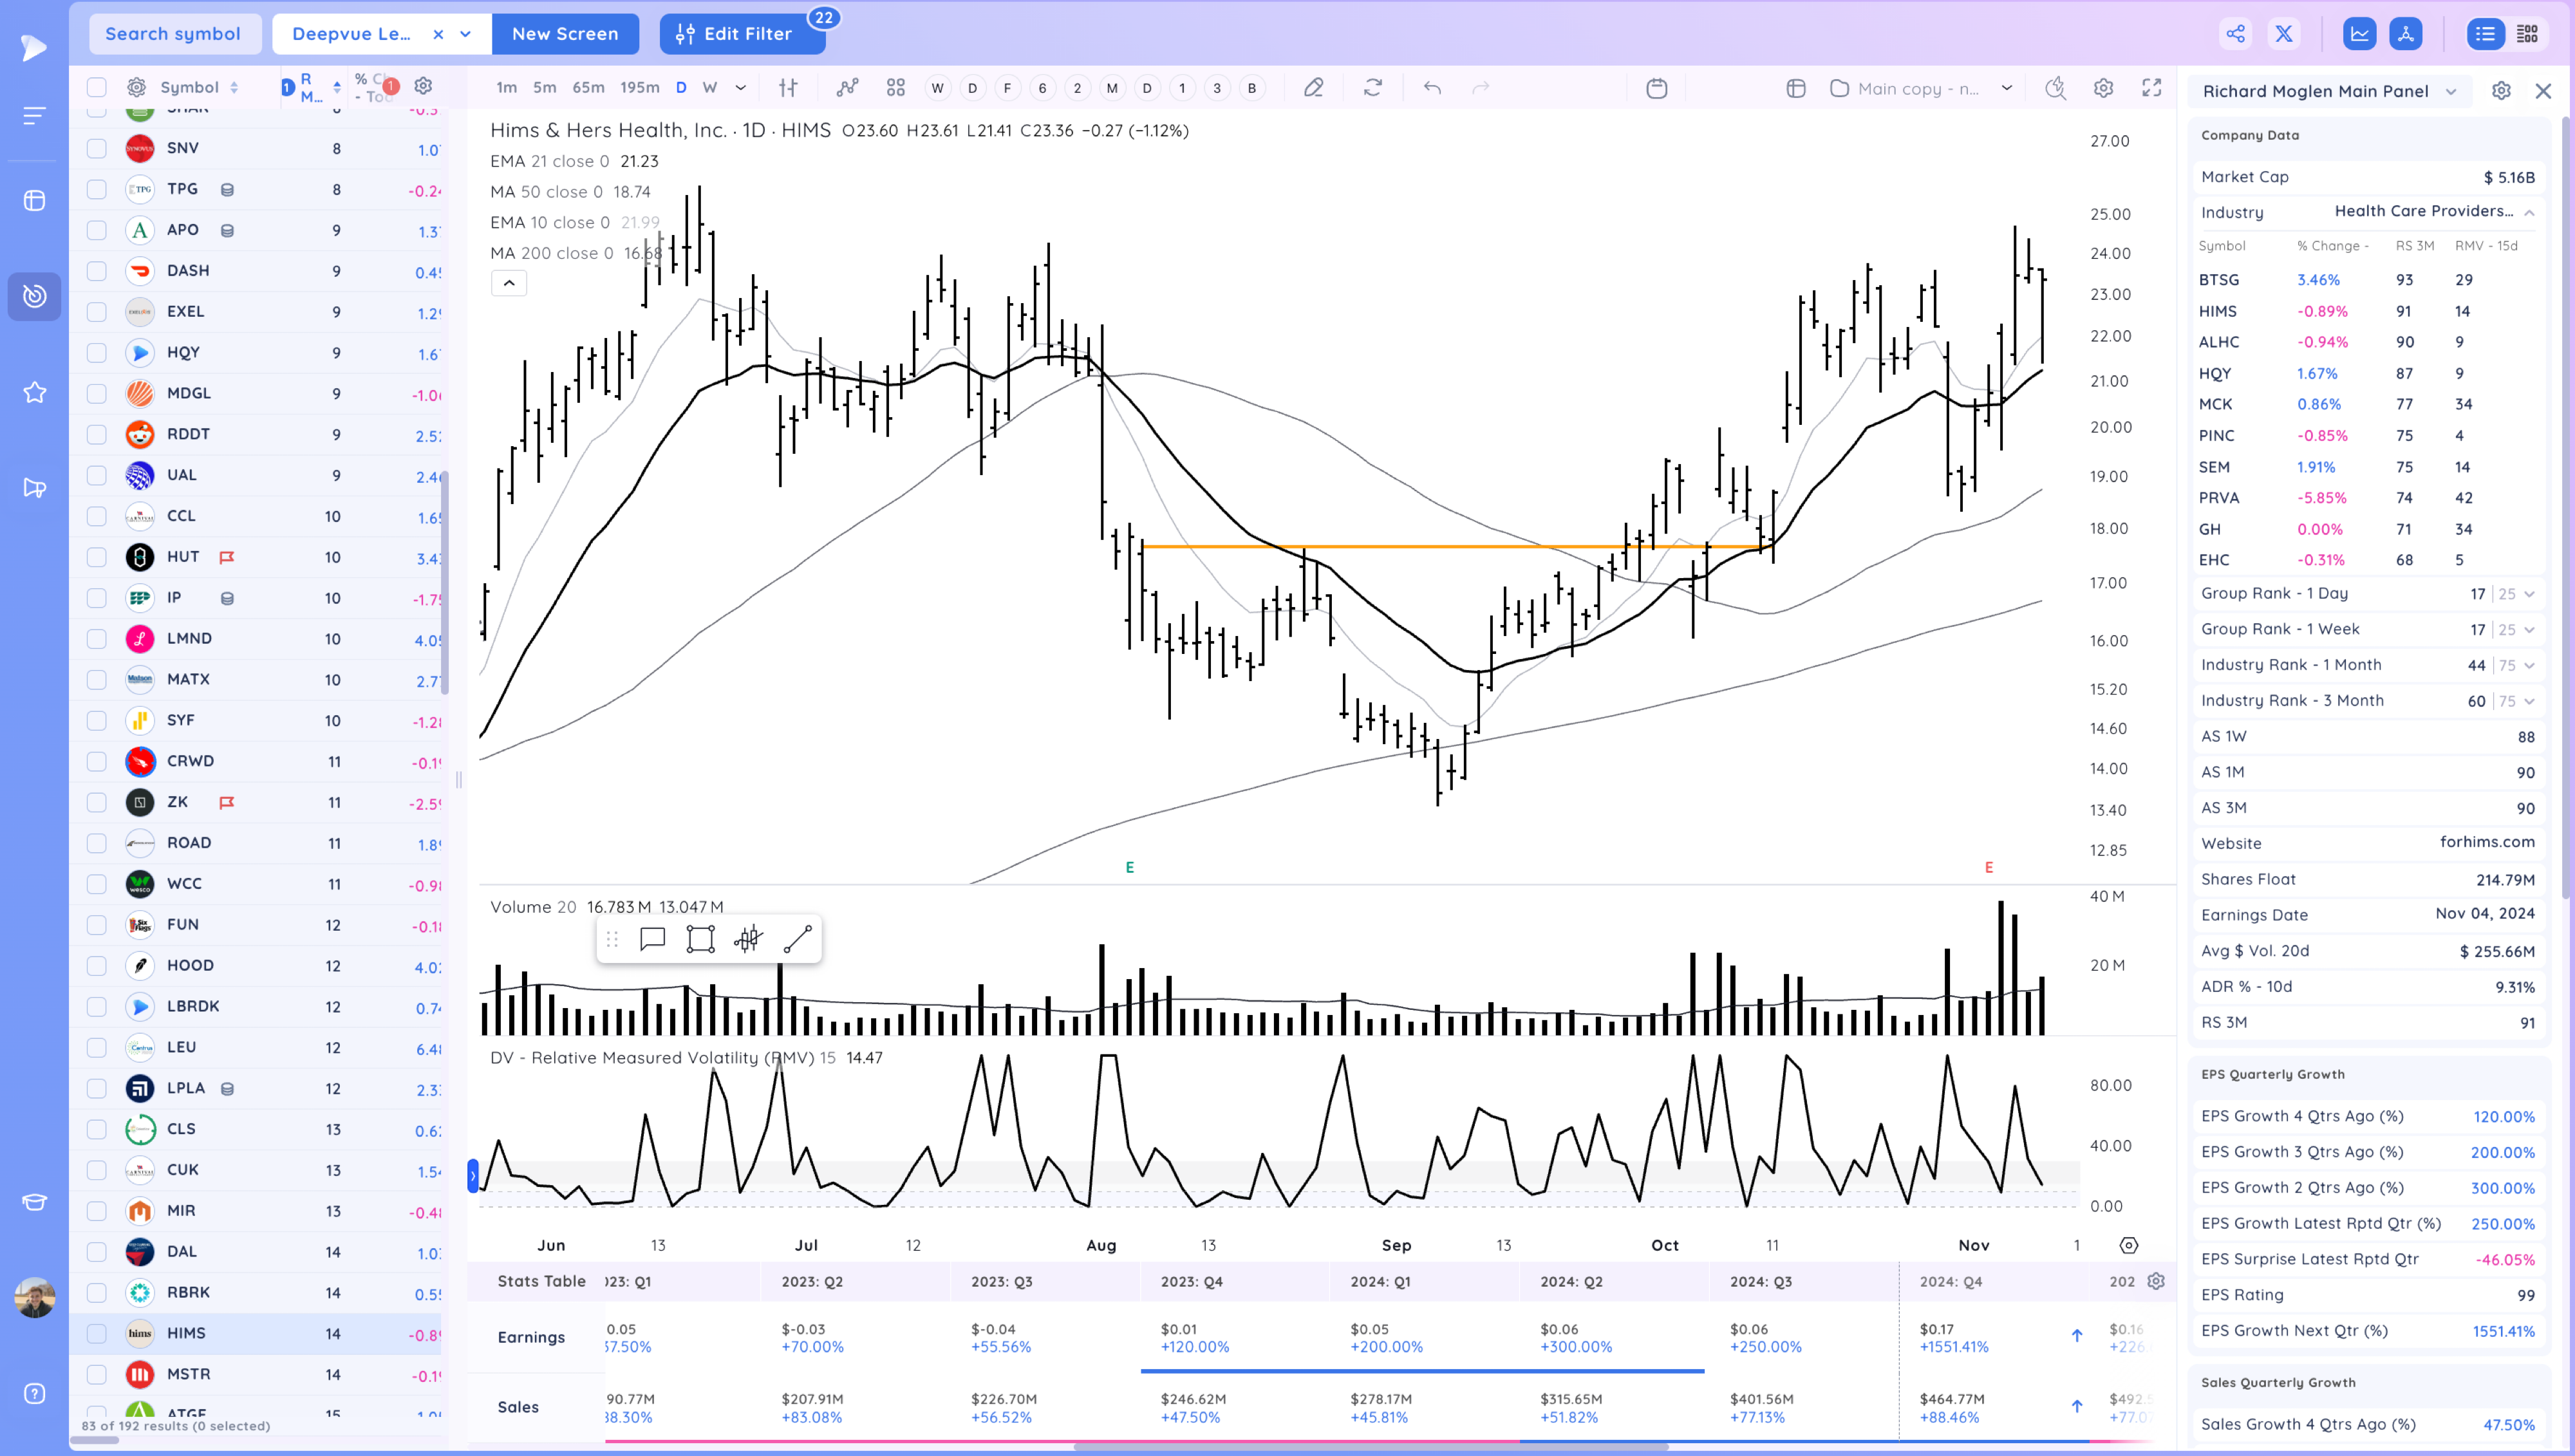The height and width of the screenshot is (1456, 2575).
Task: Click the Edit Filter button
Action: (741, 34)
